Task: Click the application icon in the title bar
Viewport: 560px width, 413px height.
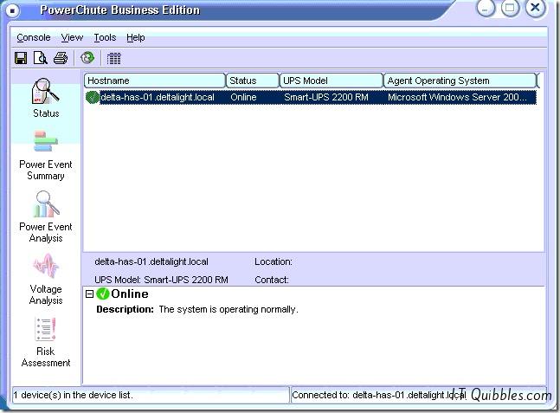Action: [x=12, y=10]
